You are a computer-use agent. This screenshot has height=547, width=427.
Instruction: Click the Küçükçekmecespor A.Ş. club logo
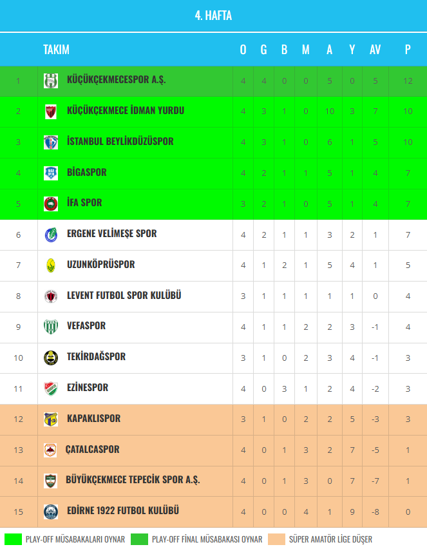pyautogui.click(x=51, y=81)
